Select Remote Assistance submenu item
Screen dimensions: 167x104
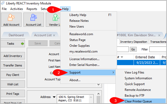pos(141,90)
